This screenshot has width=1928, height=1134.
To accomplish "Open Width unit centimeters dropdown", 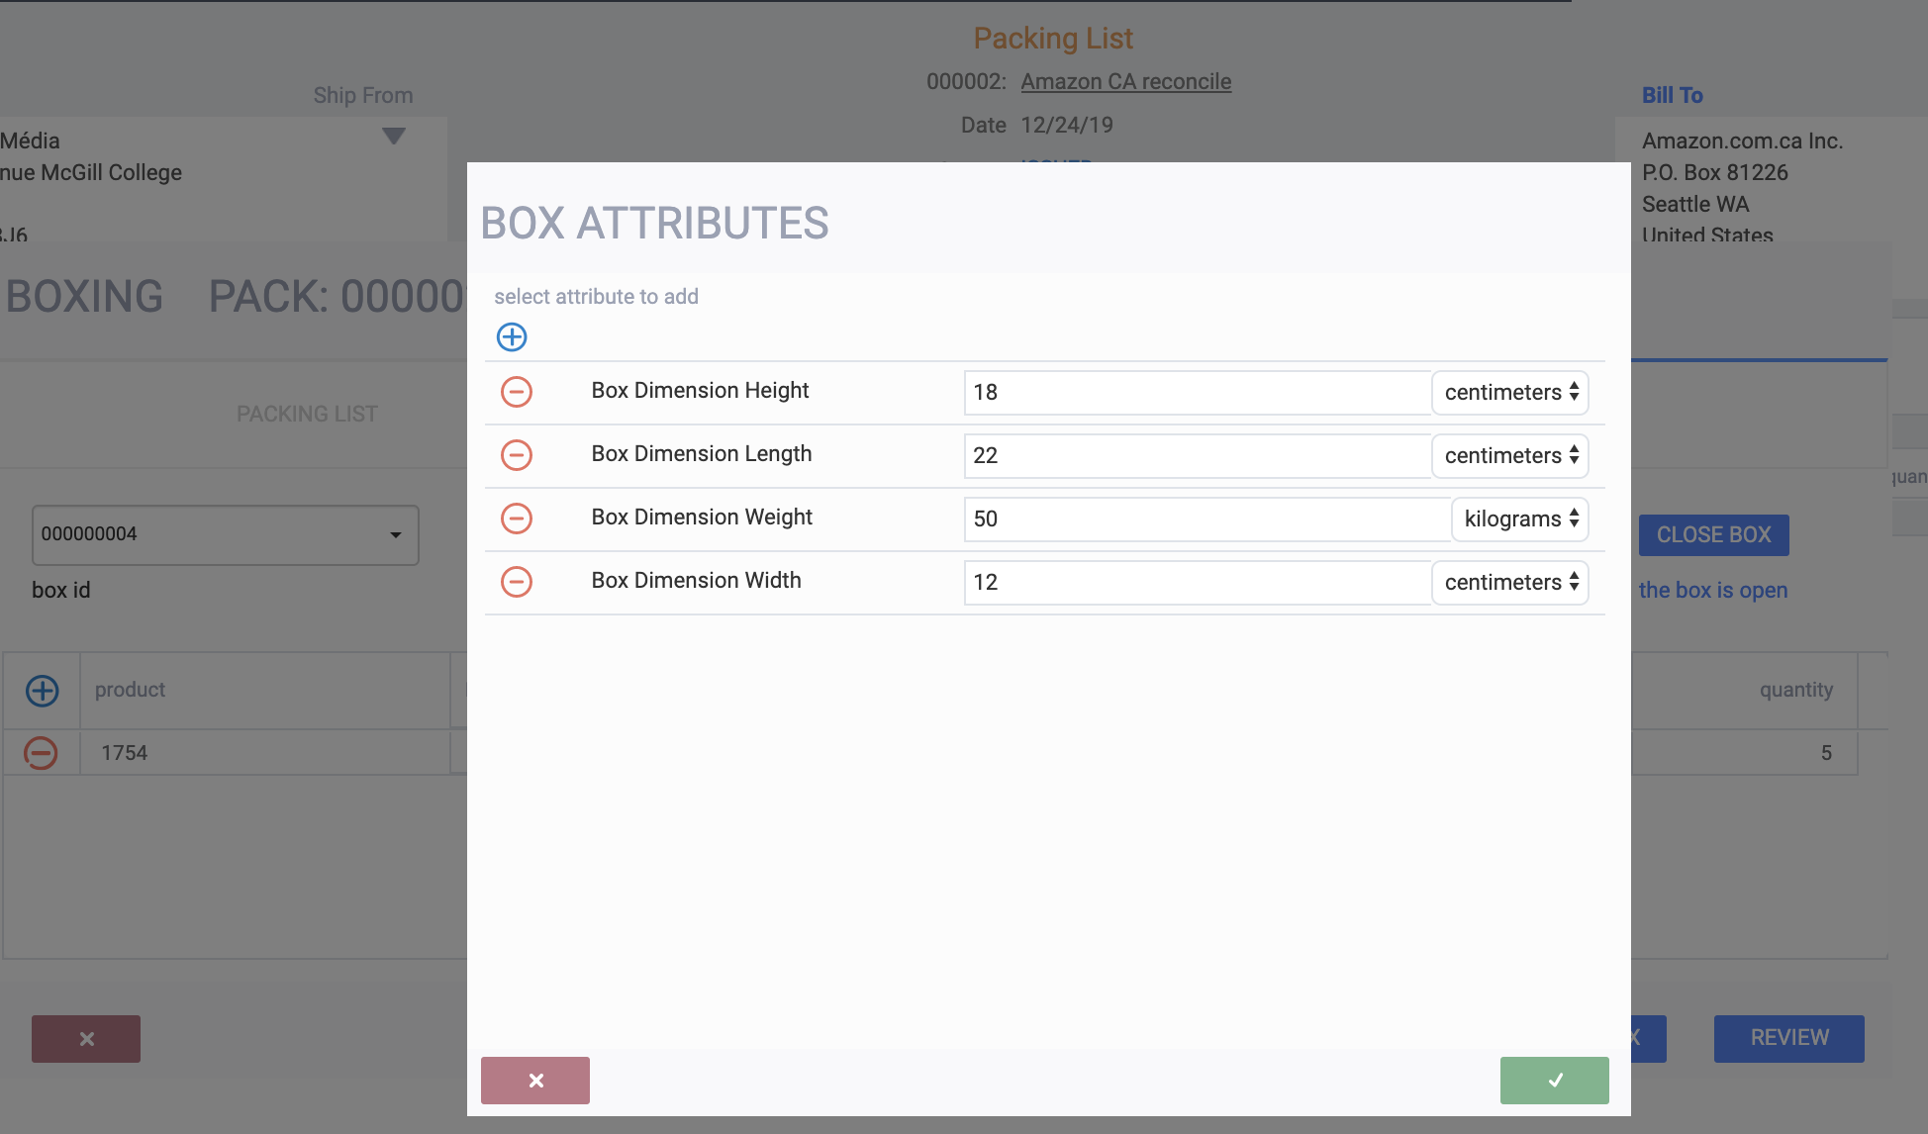I will point(1510,583).
